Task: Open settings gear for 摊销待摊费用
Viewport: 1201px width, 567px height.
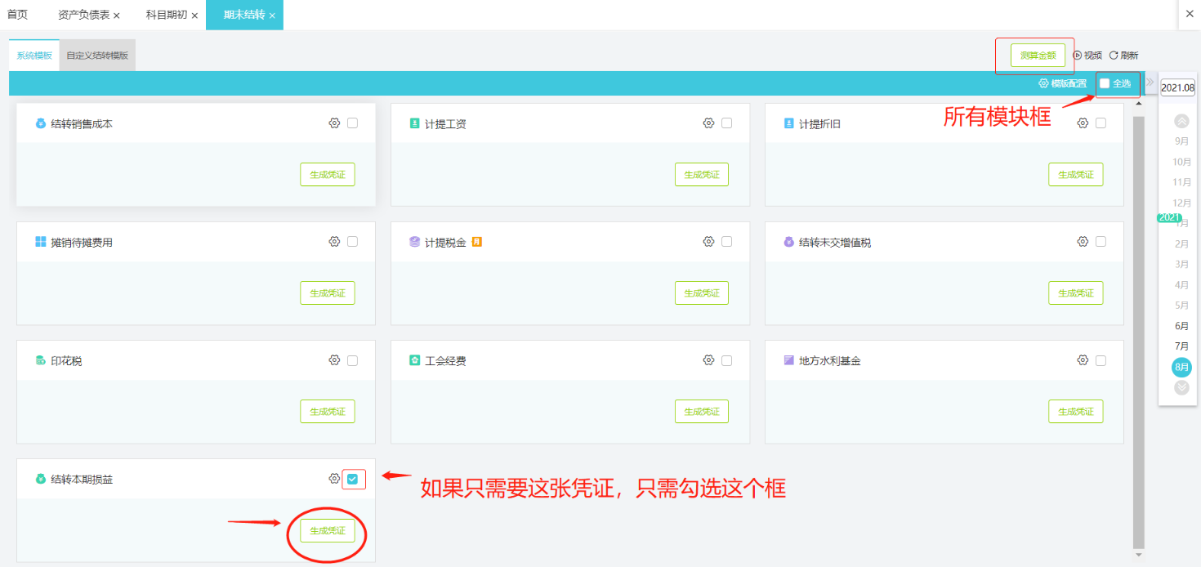Action: (x=334, y=242)
